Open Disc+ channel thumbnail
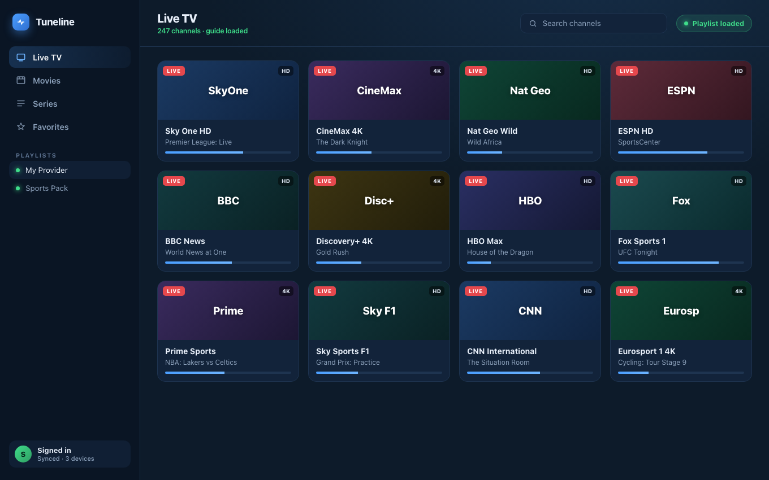 tap(379, 200)
